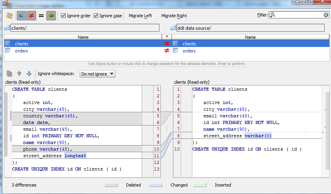This screenshot has width=331, height=194.
Task: Go to next difference with down arrow
Action: click(x=29, y=74)
